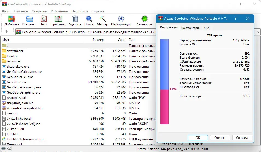
Task: Sort file list by Сжат column
Action: click(x=116, y=40)
